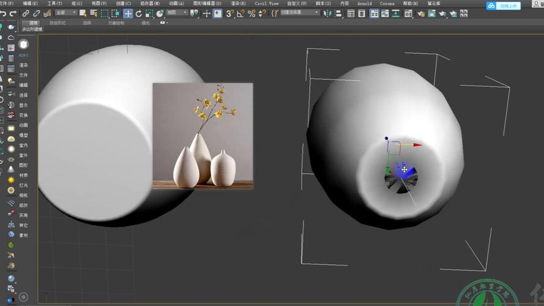Screen dimensions: 544x306
Task: Toggle Spinner Snap
Action: (x=263, y=13)
